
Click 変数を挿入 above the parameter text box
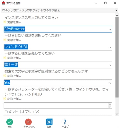(12, 99)
